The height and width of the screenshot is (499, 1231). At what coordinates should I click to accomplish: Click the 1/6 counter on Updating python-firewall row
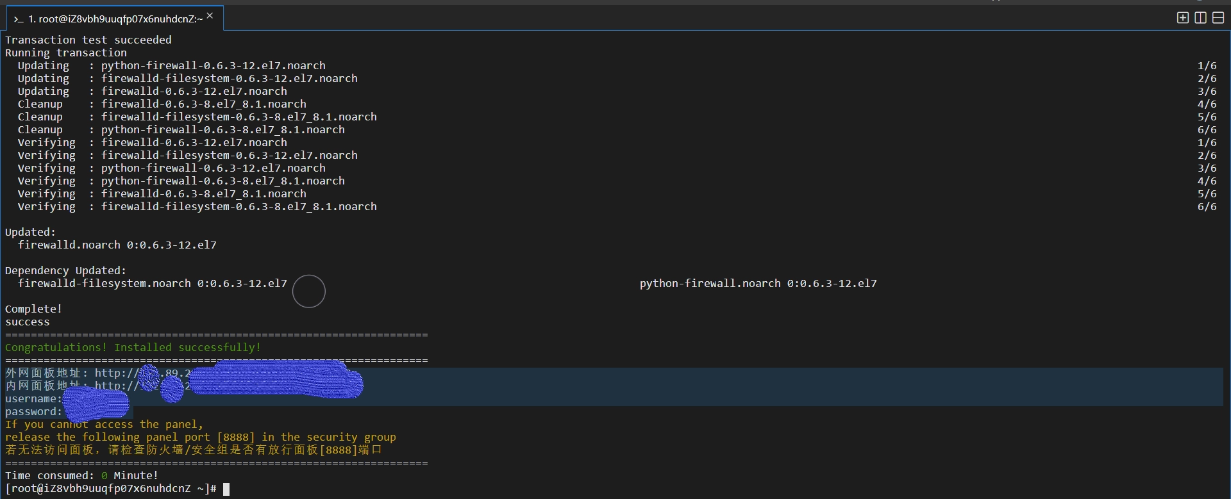[x=1207, y=65]
